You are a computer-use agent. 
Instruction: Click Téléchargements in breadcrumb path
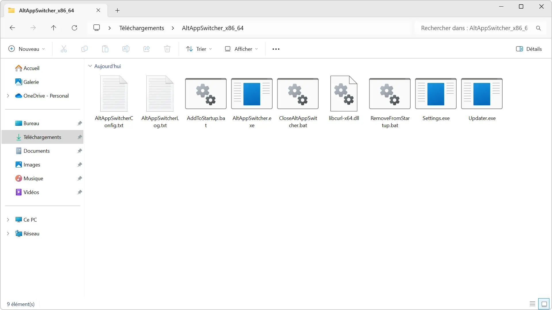142,28
